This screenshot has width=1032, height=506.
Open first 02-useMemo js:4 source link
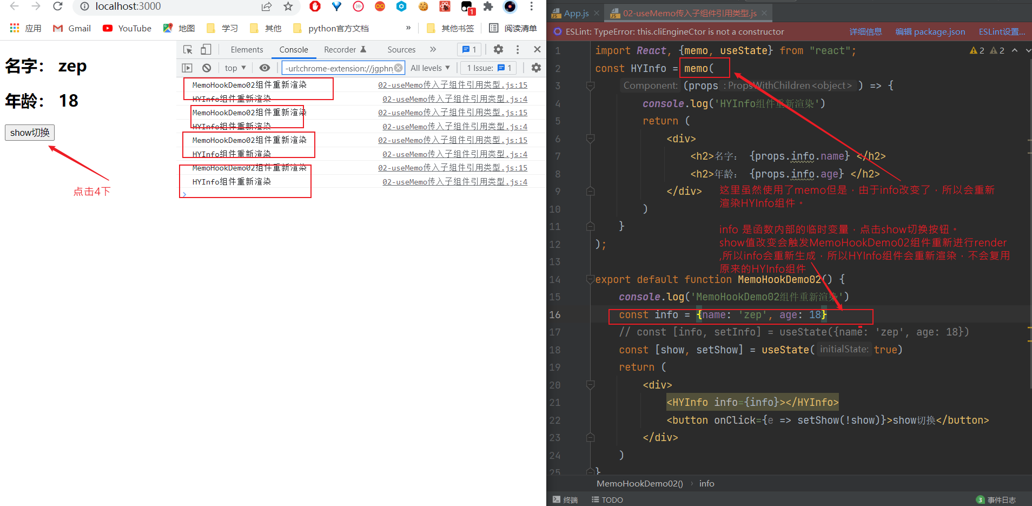point(455,99)
